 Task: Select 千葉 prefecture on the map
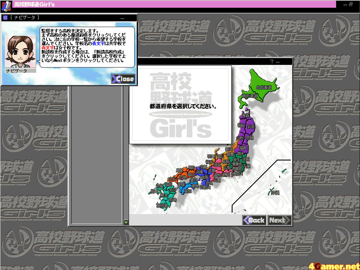(x=247, y=166)
